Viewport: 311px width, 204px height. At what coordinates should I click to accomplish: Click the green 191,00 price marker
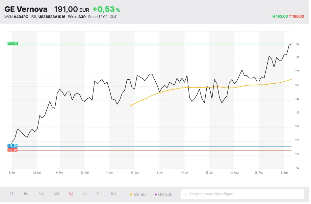pos(13,43)
